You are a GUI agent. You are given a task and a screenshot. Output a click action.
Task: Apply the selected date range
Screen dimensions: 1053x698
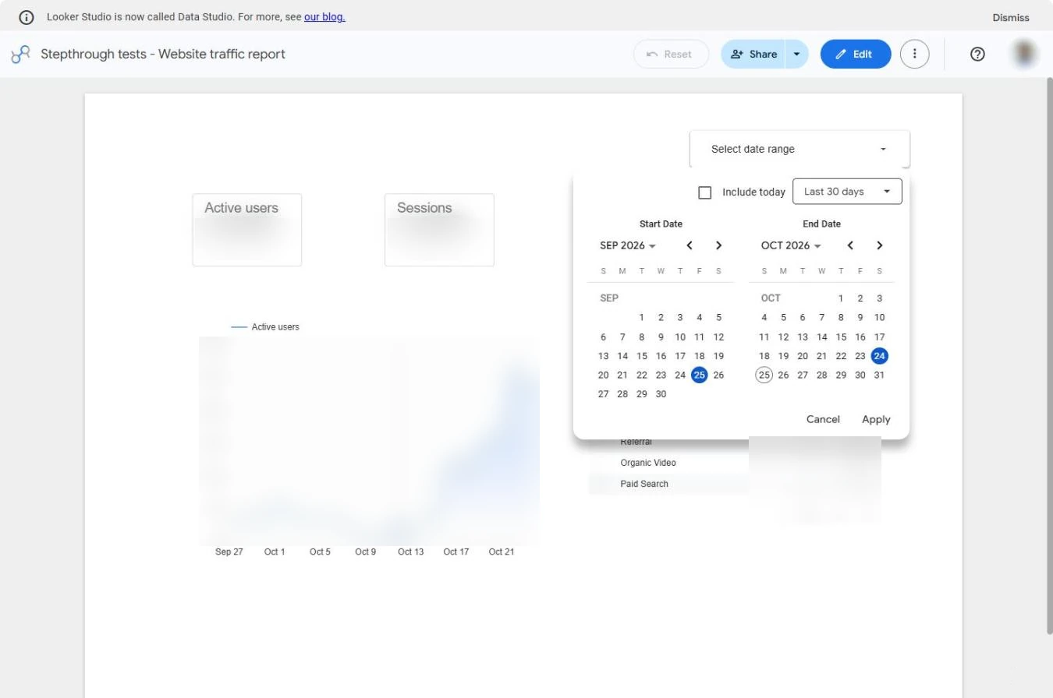876,419
